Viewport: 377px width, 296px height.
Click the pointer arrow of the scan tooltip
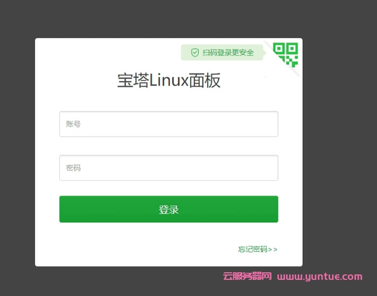[x=264, y=52]
